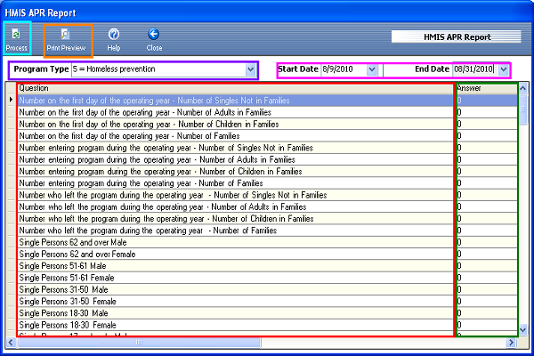The width and height of the screenshot is (534, 356).
Task: Click the vertical scrollbar down arrow
Action: pyautogui.click(x=522, y=331)
